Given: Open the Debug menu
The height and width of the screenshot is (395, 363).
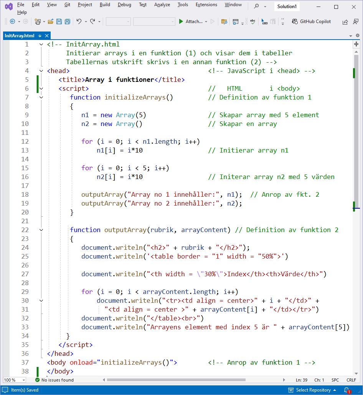Looking at the screenshot, I should pyautogui.click(x=124, y=5).
